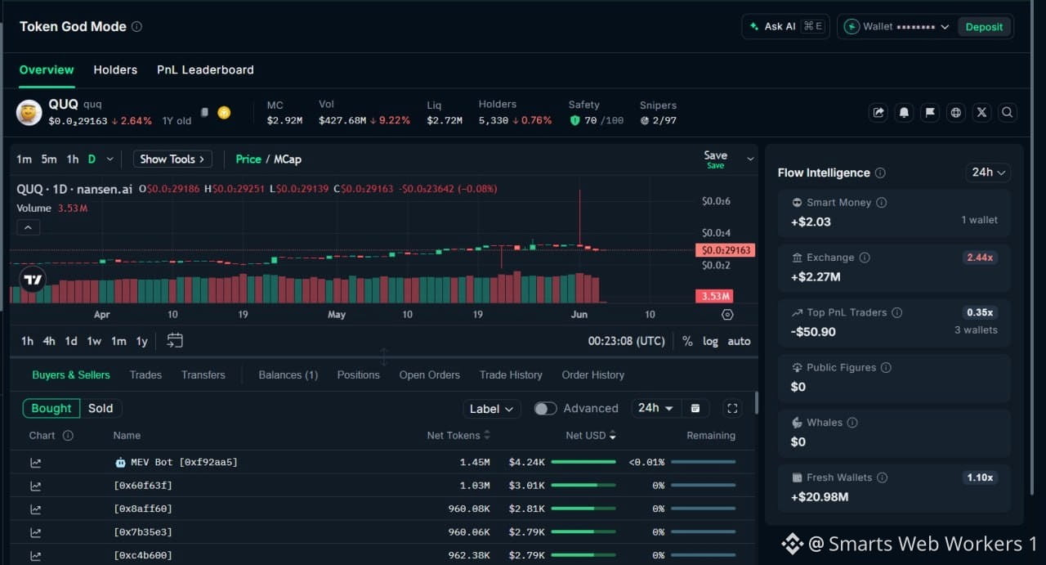Open the X (Twitter) icon
Screen dimensions: 1046x565
point(981,113)
